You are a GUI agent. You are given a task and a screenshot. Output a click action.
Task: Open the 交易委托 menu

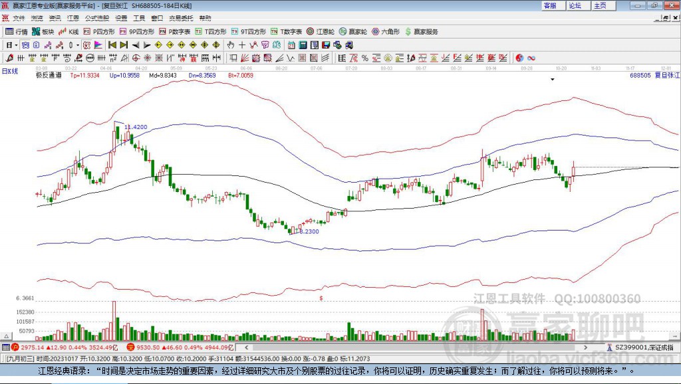(x=181, y=18)
